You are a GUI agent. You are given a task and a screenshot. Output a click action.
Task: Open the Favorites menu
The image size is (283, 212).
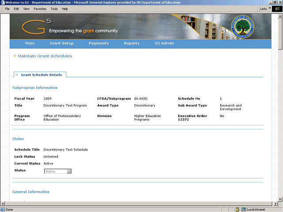[x=40, y=9]
